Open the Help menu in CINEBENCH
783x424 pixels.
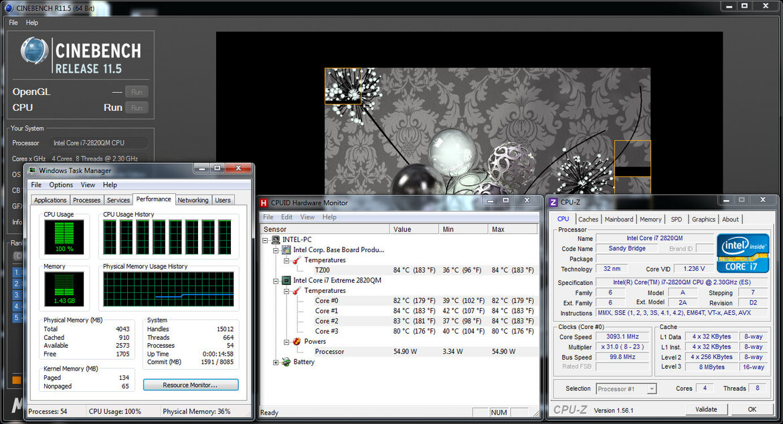coord(32,23)
